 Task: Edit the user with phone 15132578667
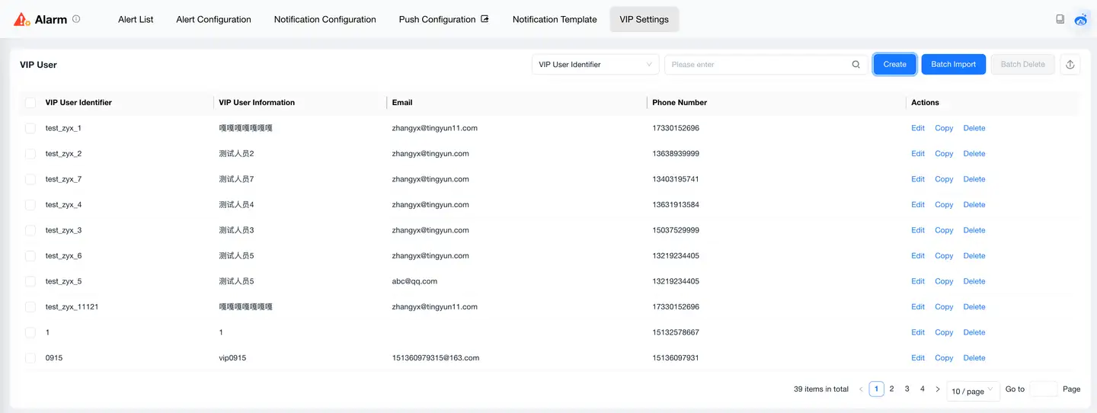pos(918,332)
